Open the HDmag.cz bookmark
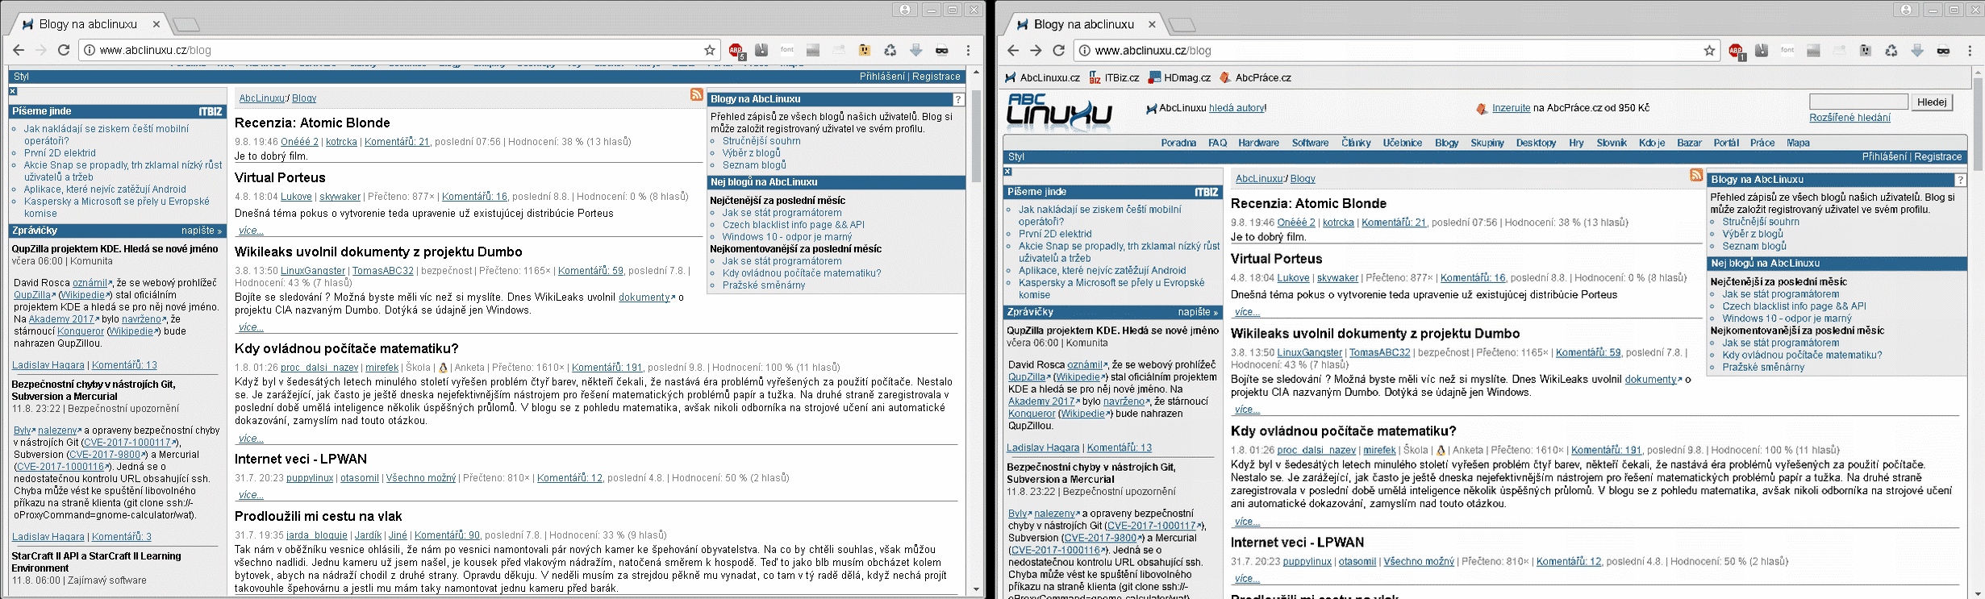This screenshot has height=599, width=1985. click(x=1179, y=77)
